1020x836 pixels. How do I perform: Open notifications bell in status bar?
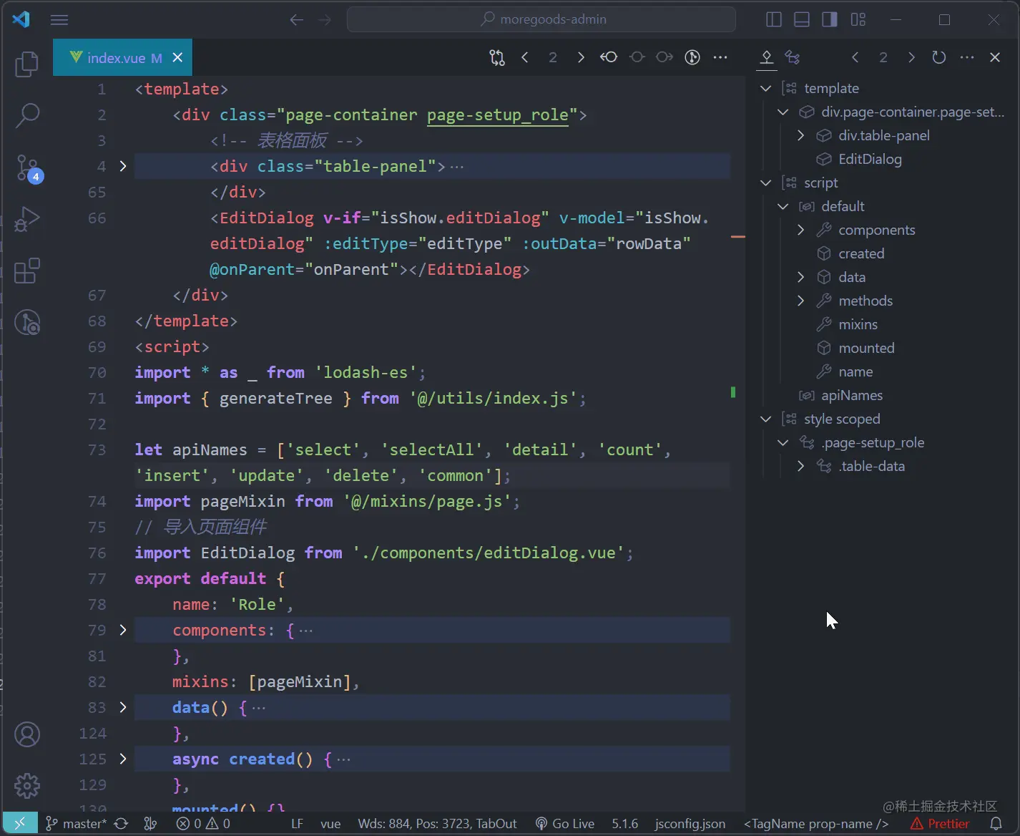coord(996,824)
